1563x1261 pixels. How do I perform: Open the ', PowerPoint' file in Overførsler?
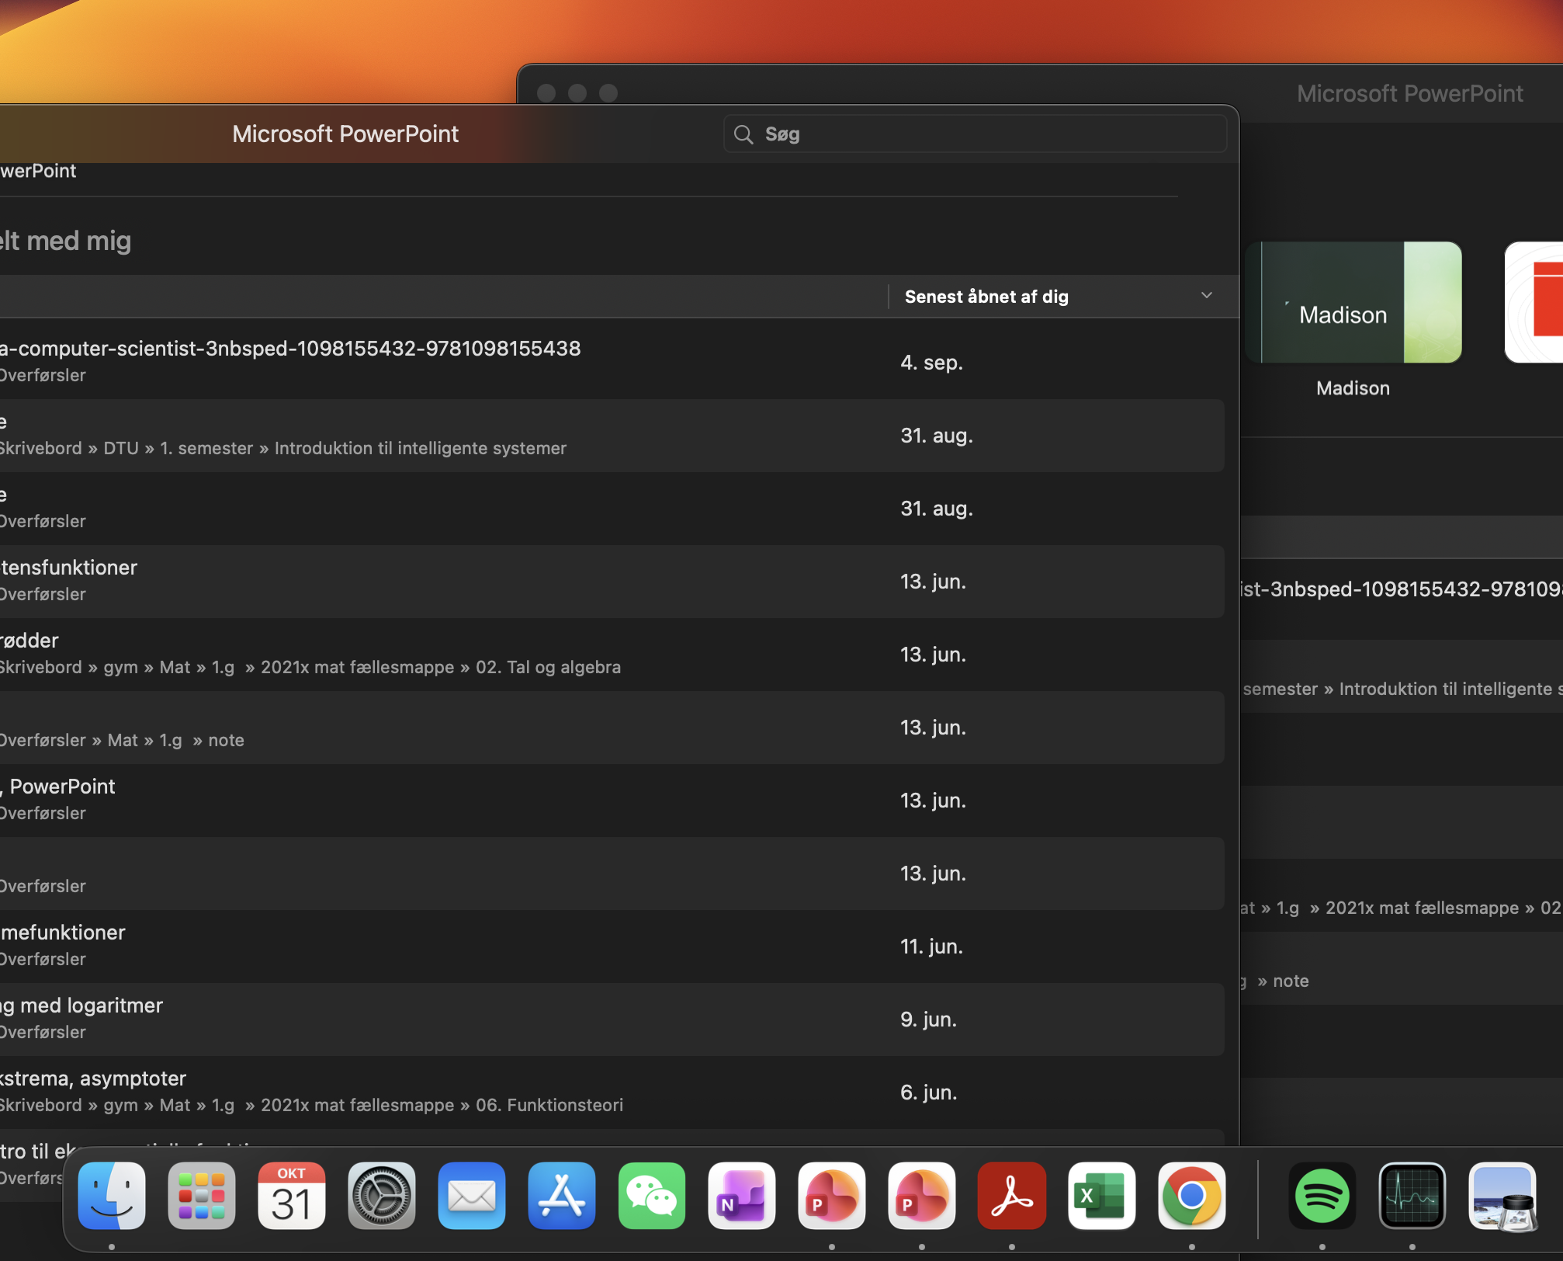coord(612,800)
